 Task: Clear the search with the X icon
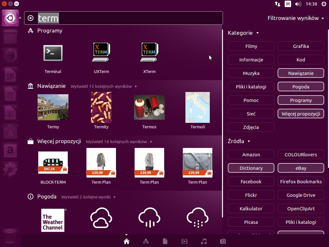31,18
